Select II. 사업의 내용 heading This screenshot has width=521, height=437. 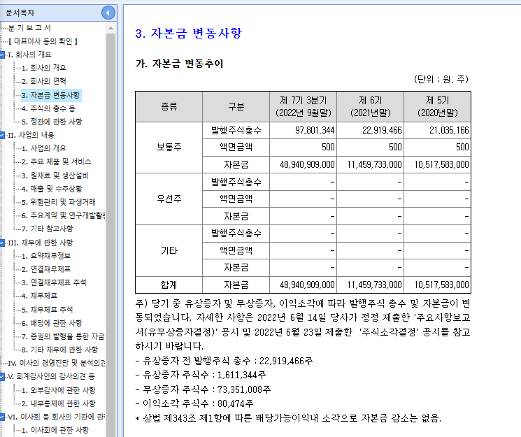[31, 135]
